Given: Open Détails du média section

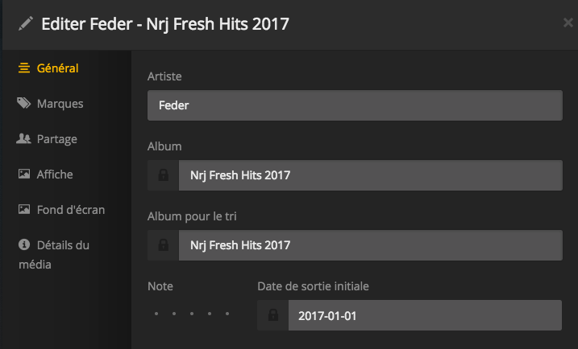Looking at the screenshot, I should [63, 245].
